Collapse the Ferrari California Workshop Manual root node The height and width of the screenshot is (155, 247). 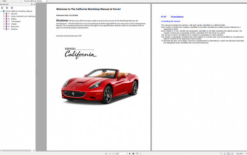pos(1,11)
